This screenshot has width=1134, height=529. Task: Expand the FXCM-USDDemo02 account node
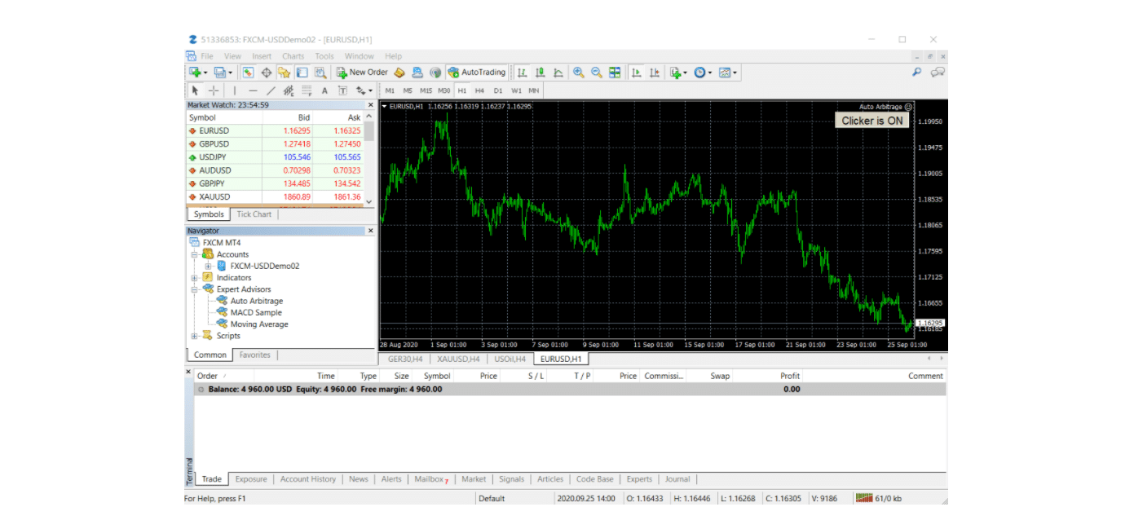click(x=209, y=266)
